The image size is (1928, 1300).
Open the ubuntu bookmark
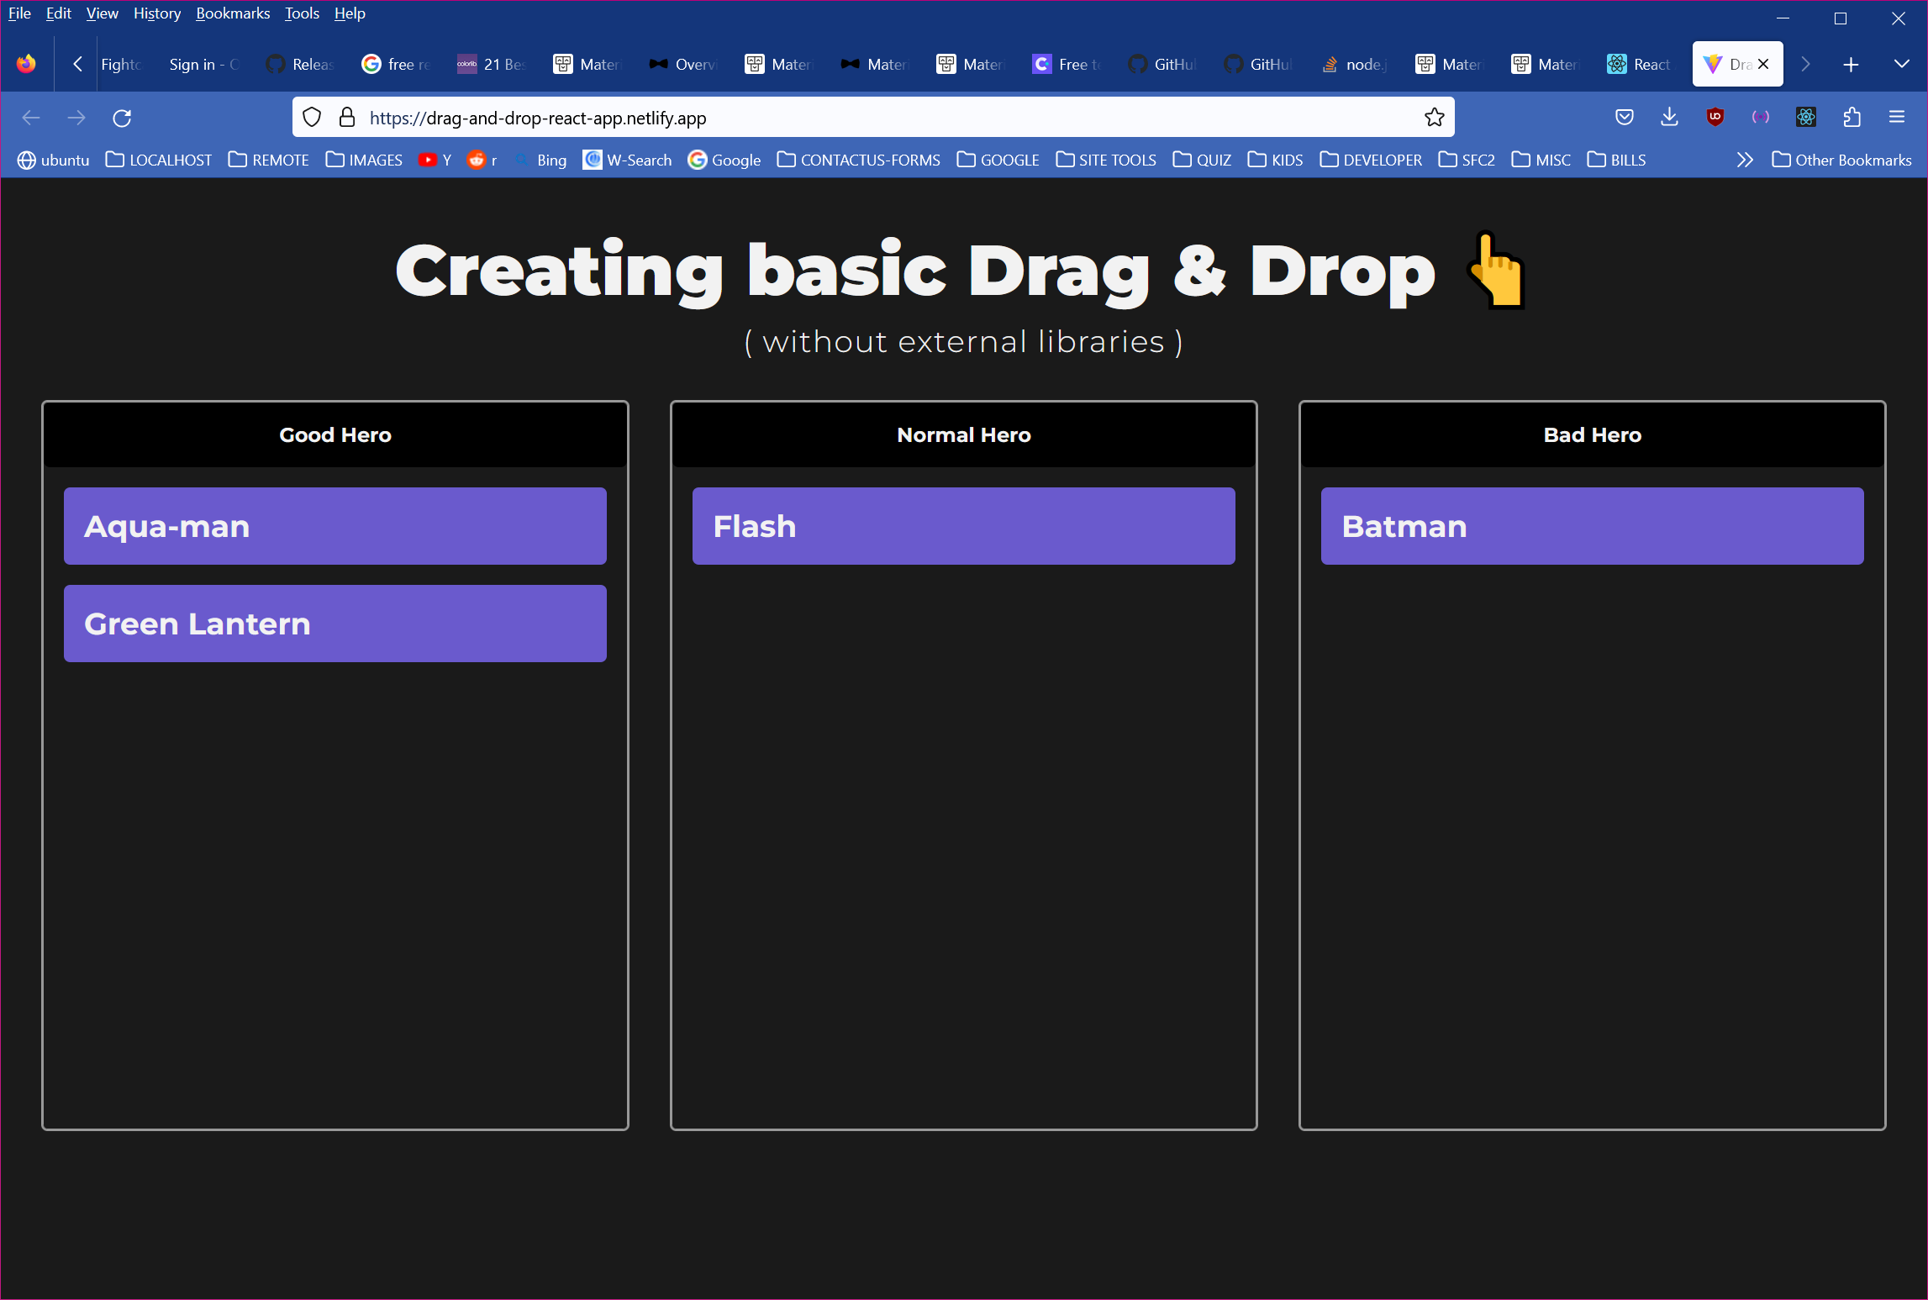tap(54, 160)
